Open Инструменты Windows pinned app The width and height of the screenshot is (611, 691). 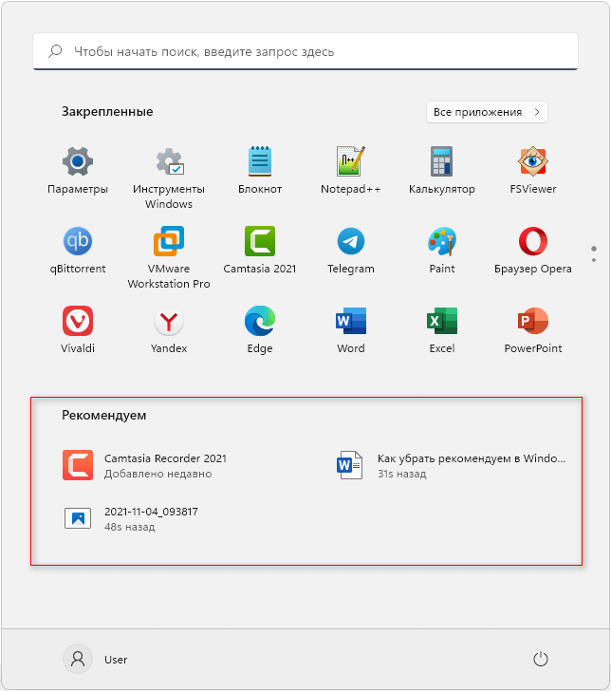[x=169, y=177]
